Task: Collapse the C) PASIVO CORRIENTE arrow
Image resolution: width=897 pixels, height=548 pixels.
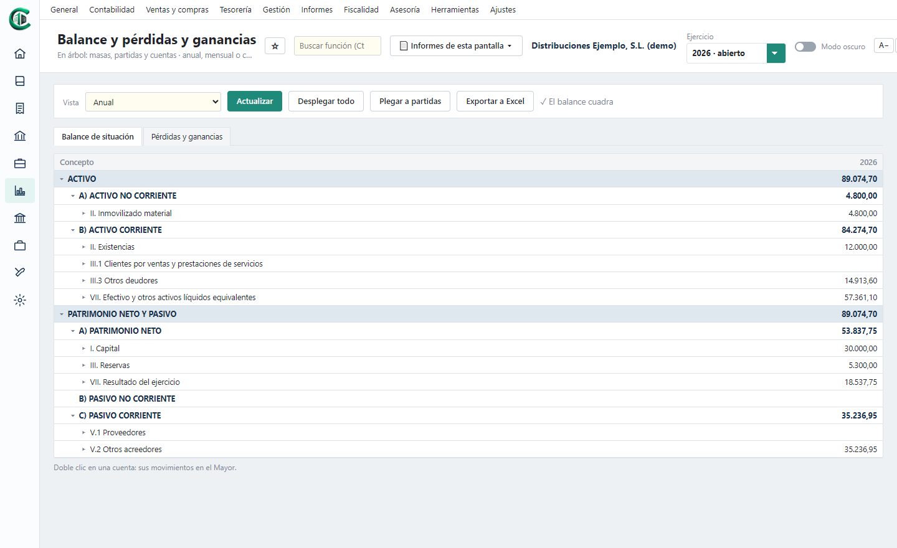Action: click(73, 416)
